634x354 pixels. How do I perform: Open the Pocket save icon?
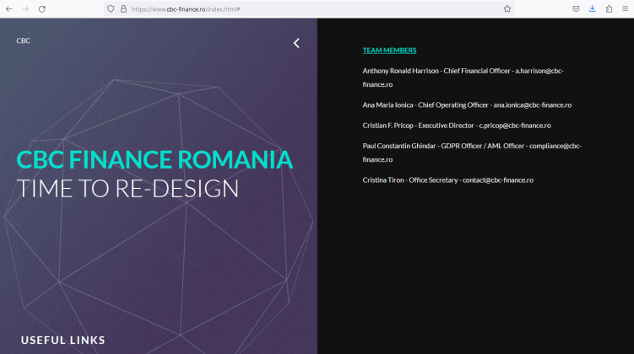576,8
